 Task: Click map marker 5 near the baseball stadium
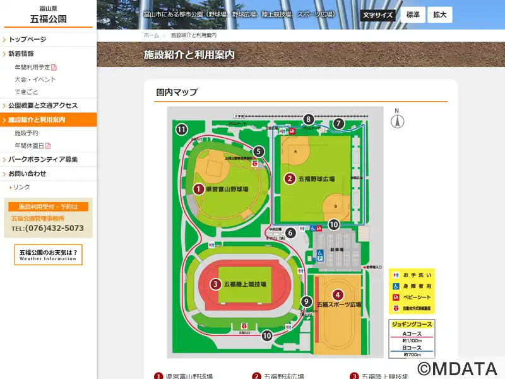[258, 152]
